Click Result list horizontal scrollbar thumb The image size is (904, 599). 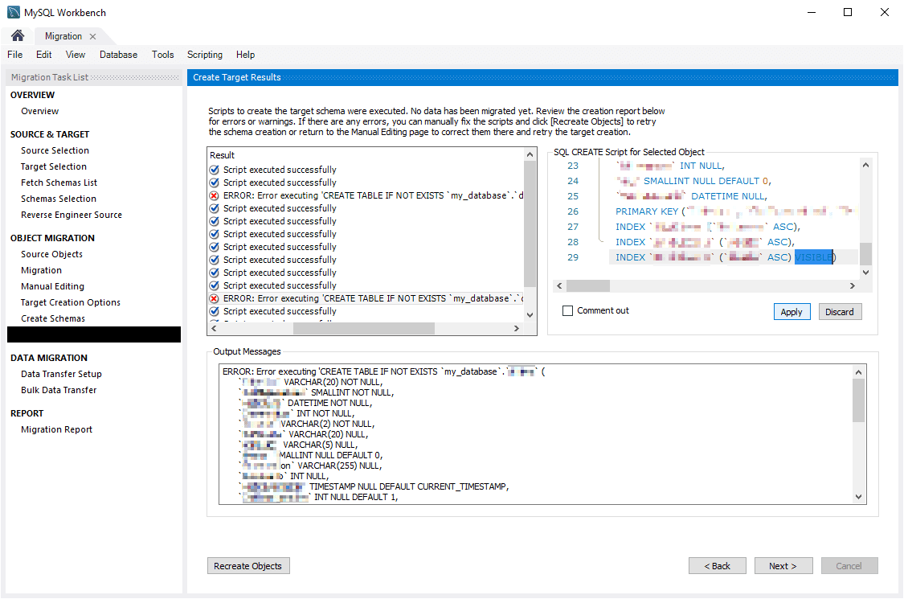[x=364, y=328]
